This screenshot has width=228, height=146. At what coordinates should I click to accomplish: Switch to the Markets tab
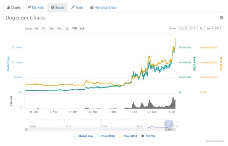pos(36,7)
